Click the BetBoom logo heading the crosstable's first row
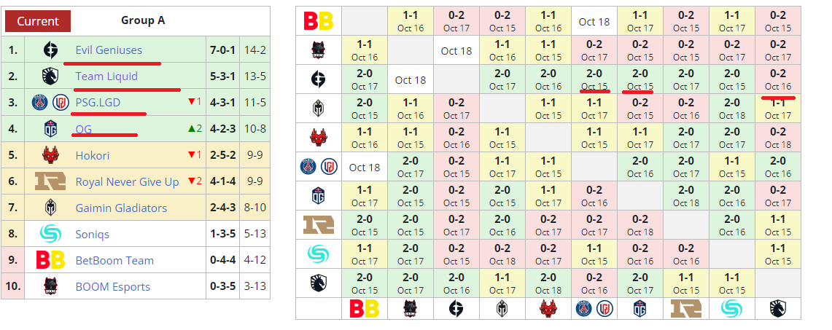Screen dimensions: 832x330 318,21
